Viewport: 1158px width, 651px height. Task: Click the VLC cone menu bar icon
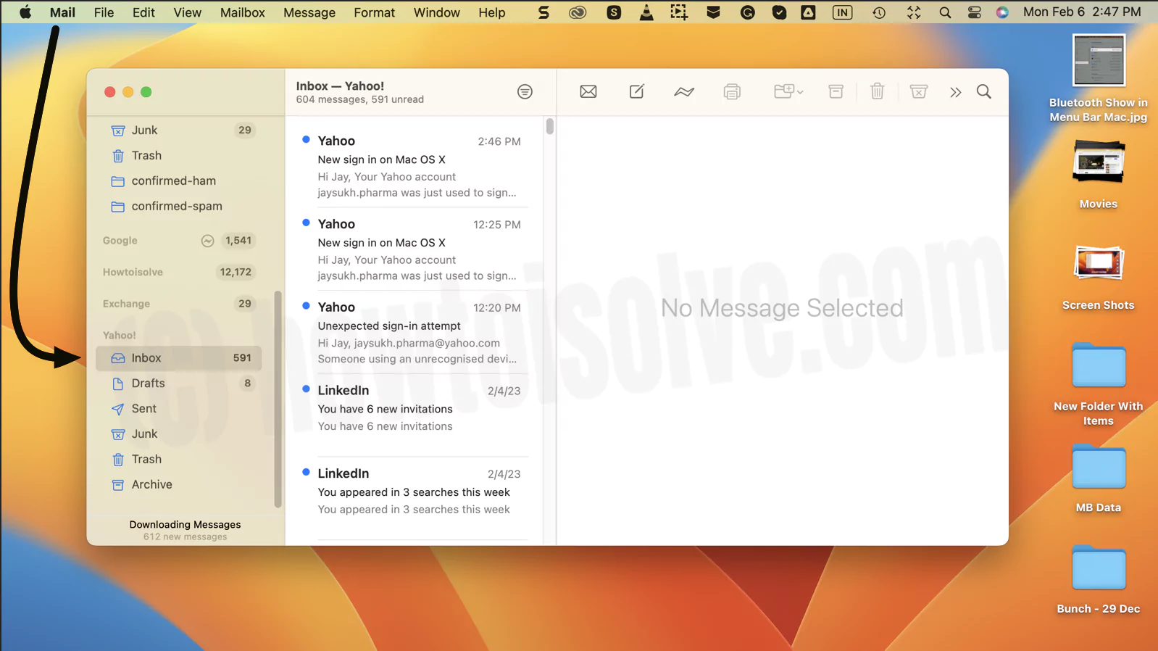[x=646, y=12]
